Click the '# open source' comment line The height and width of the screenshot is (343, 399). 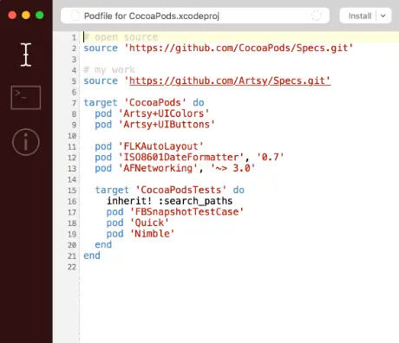(121, 37)
